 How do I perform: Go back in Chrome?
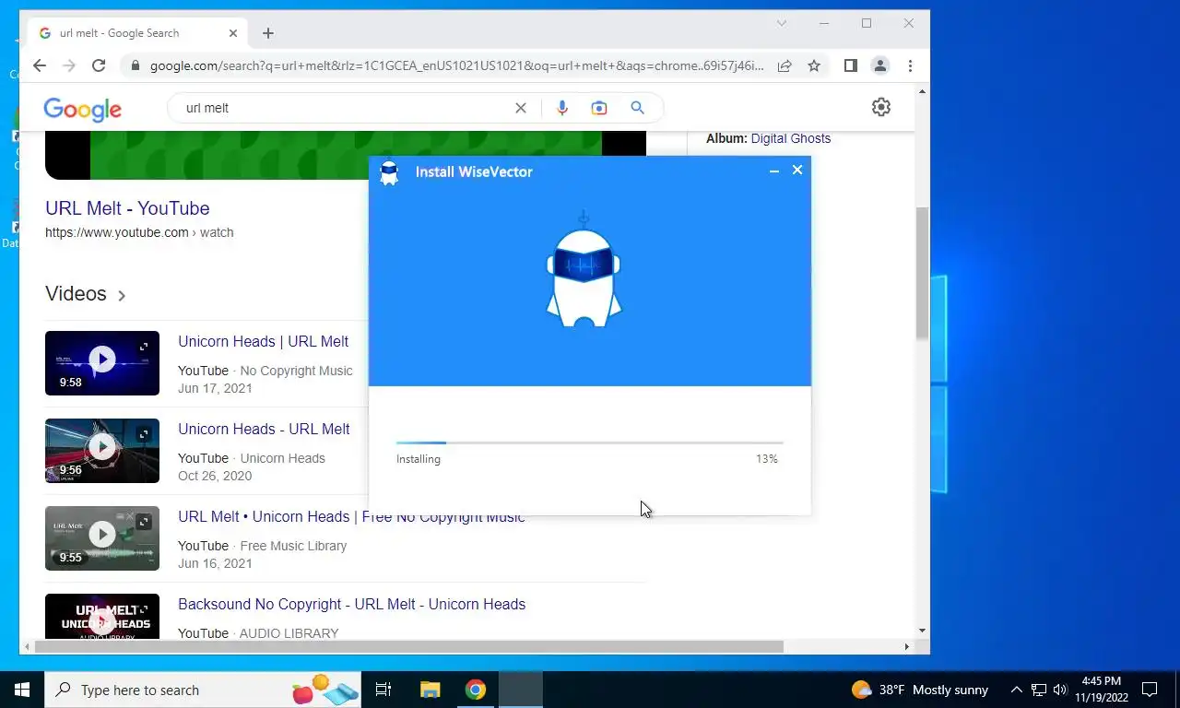pyautogui.click(x=40, y=65)
